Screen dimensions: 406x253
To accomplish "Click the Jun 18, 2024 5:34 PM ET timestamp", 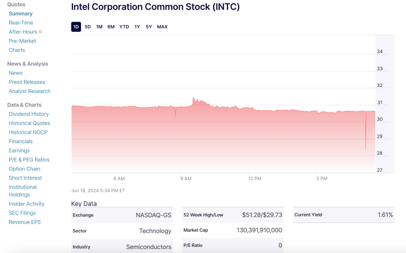I will (x=98, y=191).
